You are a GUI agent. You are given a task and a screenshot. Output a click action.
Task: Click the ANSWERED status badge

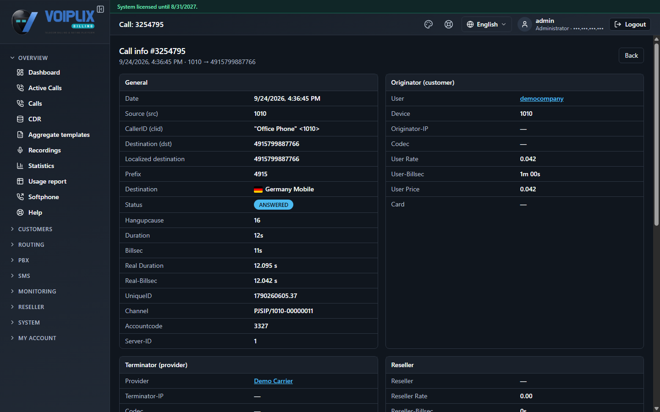click(274, 205)
